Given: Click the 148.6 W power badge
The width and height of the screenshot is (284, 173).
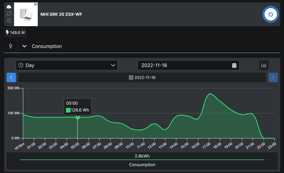Looking at the screenshot, I should click(x=16, y=33).
